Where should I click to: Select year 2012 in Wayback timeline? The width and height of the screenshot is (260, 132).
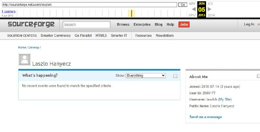pos(192,15)
